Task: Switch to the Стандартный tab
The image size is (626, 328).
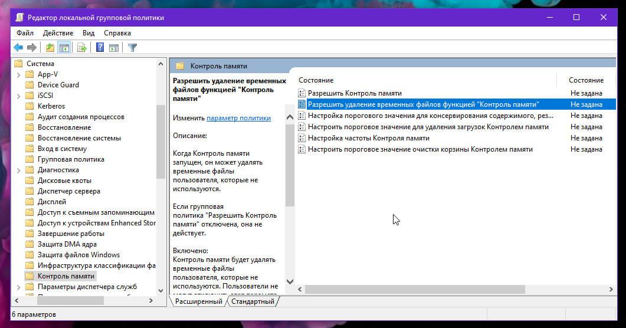Action: point(253,301)
